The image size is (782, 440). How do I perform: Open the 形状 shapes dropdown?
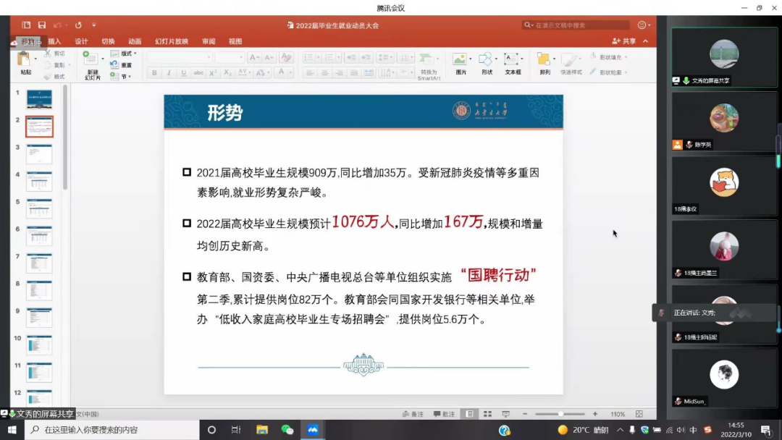pyautogui.click(x=487, y=63)
